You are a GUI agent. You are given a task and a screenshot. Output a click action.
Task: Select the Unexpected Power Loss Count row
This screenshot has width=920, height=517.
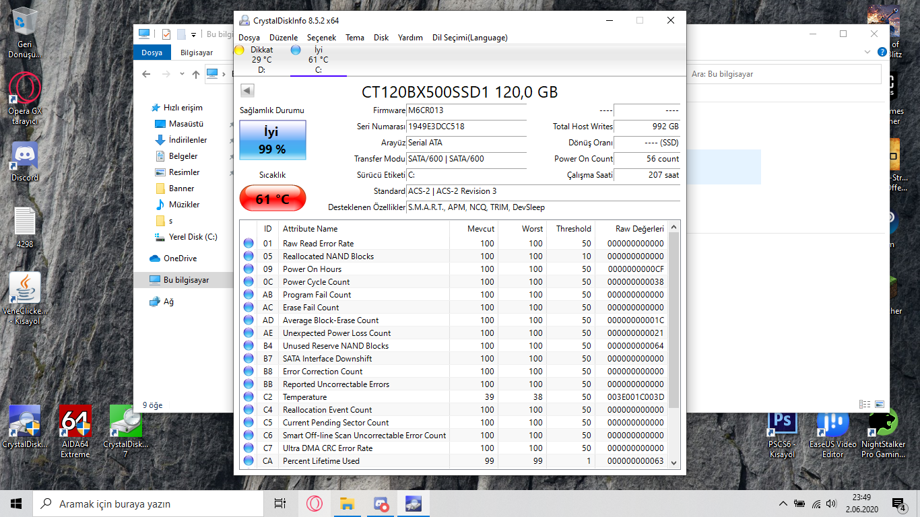point(454,333)
